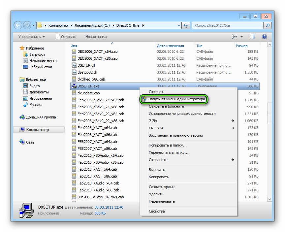Select file Feb2006_XACT_x86.cab
The width and height of the screenshot is (285, 232).
pos(97,135)
